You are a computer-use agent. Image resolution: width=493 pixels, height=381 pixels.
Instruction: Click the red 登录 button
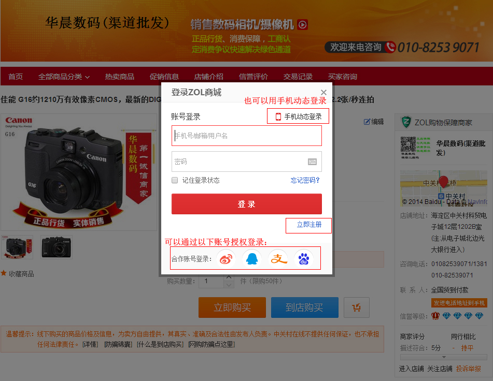click(247, 204)
